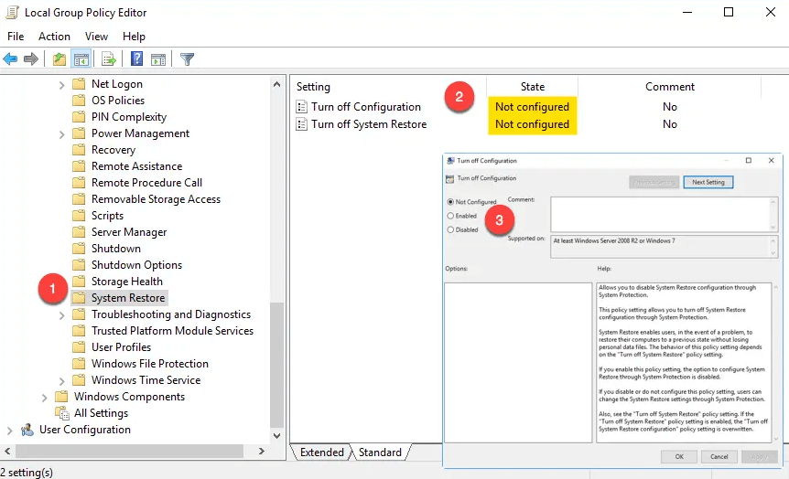Expand the Windows Components tree node

[45, 397]
